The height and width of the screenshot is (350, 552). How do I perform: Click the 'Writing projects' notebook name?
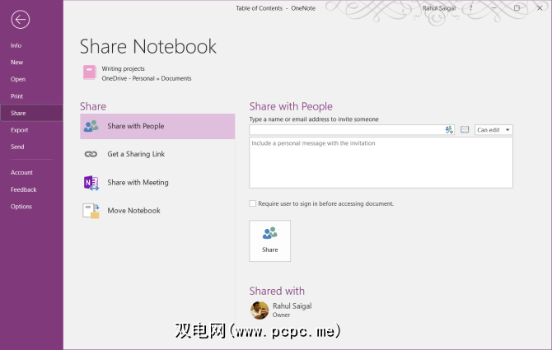(124, 68)
